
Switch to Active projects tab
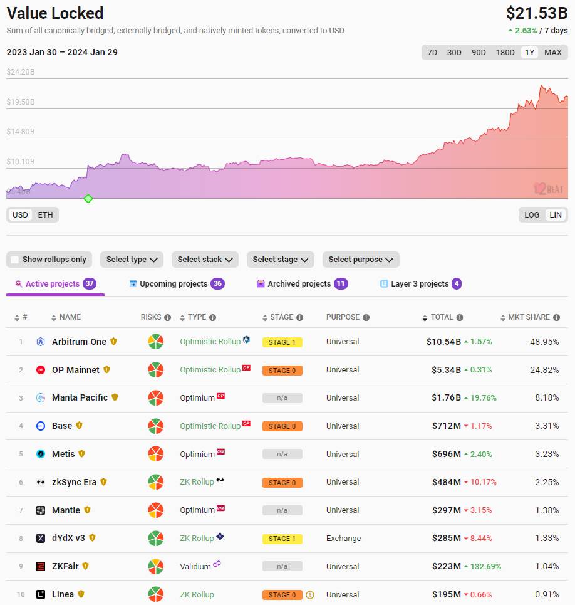coord(56,284)
